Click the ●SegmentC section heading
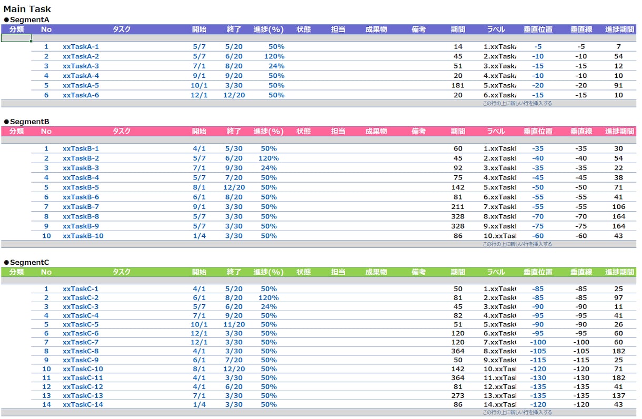 [27, 262]
